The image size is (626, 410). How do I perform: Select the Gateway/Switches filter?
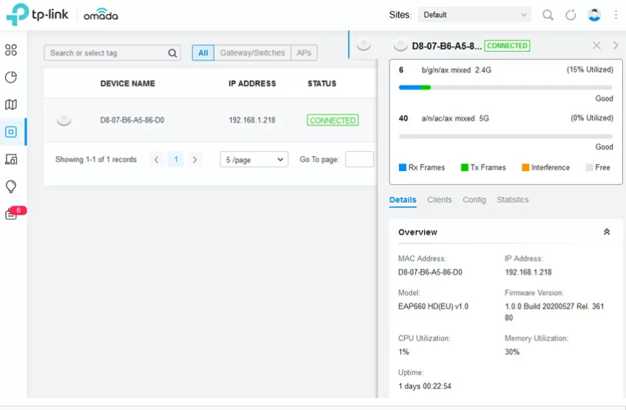coord(252,53)
